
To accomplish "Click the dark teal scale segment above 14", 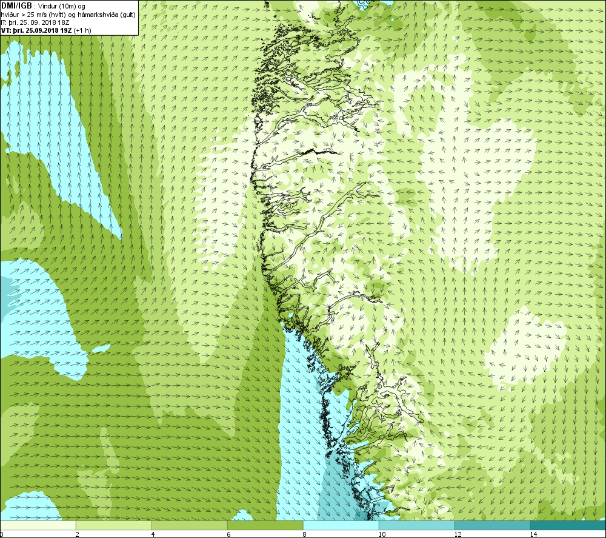I will pos(568,525).
